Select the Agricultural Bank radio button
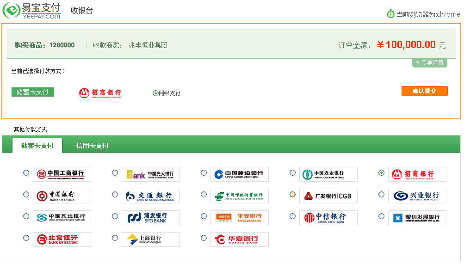Viewport: 464px width, 264px height. pos(292,172)
